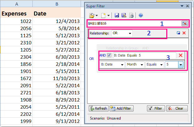Select cell with expense 1125
The image size is (194, 127).
pos(17,35)
